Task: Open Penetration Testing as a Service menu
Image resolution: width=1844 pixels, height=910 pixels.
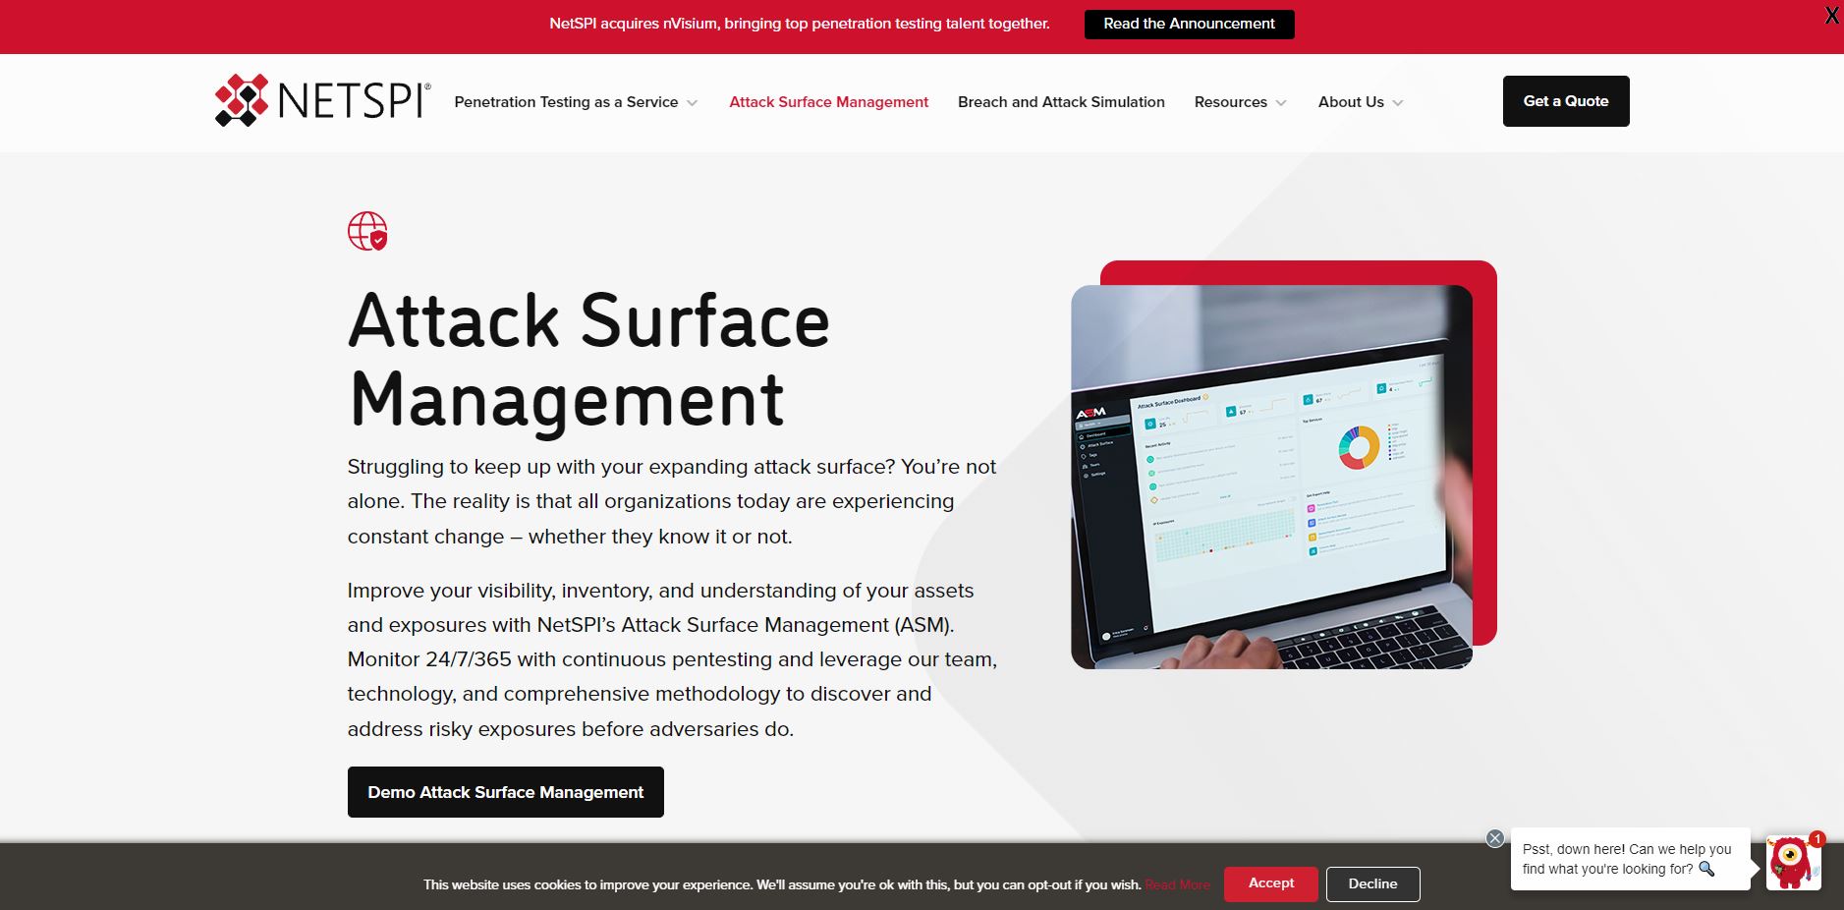Action: [566, 102]
